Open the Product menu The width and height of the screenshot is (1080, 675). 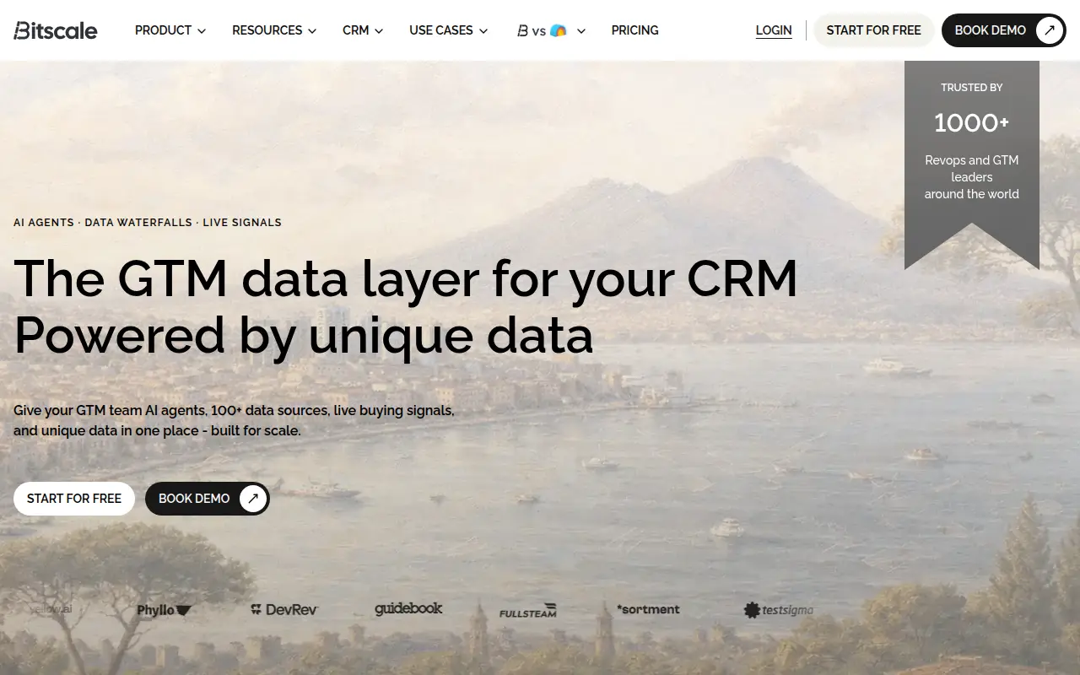pyautogui.click(x=170, y=30)
